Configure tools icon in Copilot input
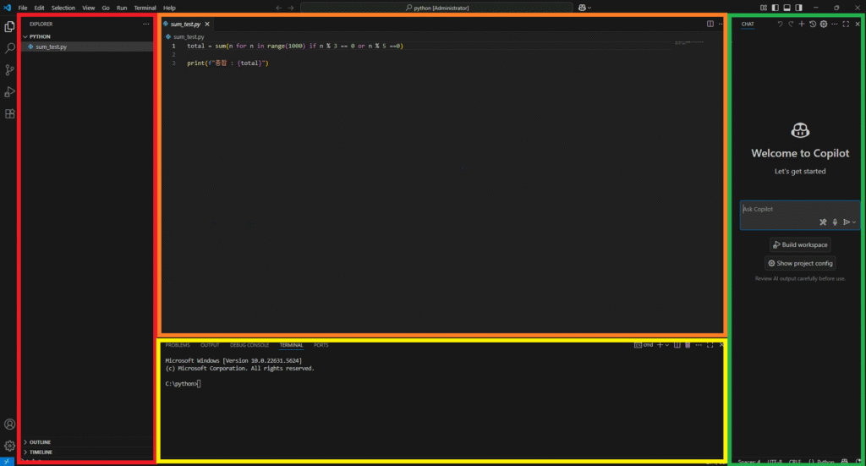The image size is (866, 466). pos(823,222)
